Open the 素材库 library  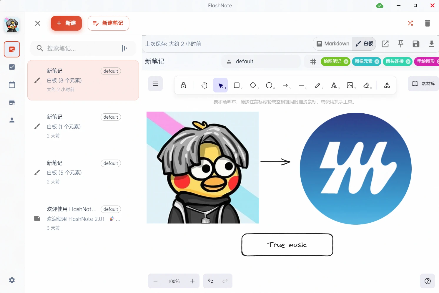(x=423, y=84)
